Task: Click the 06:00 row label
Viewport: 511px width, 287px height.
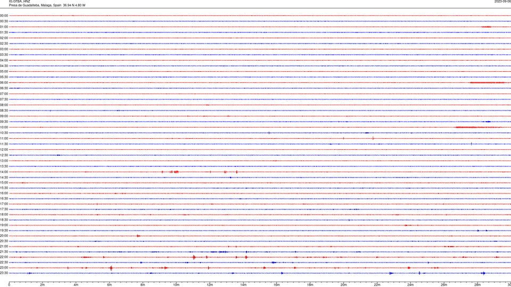Action: pos(4,83)
